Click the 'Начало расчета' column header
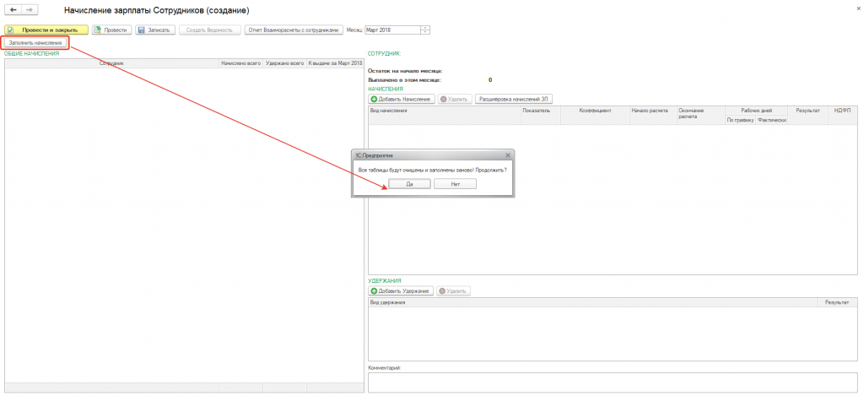 pos(653,116)
